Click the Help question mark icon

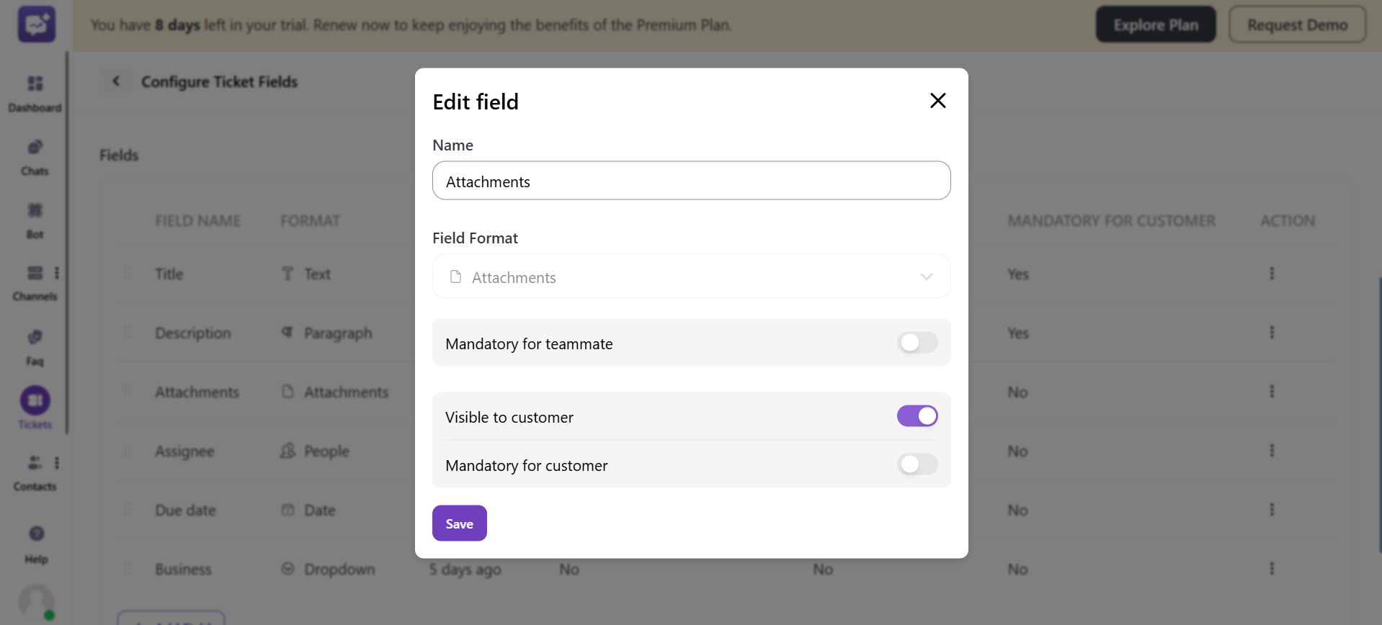tap(36, 534)
